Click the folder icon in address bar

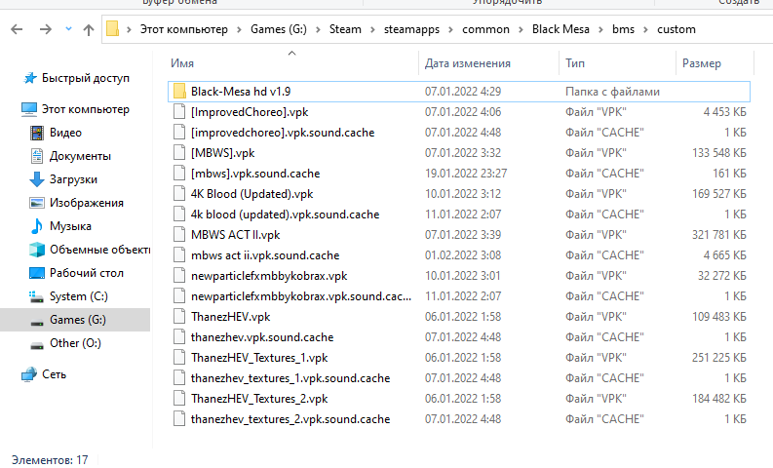click(x=112, y=28)
